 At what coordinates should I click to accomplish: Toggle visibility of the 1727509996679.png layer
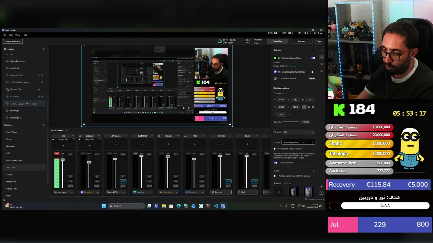[42, 82]
